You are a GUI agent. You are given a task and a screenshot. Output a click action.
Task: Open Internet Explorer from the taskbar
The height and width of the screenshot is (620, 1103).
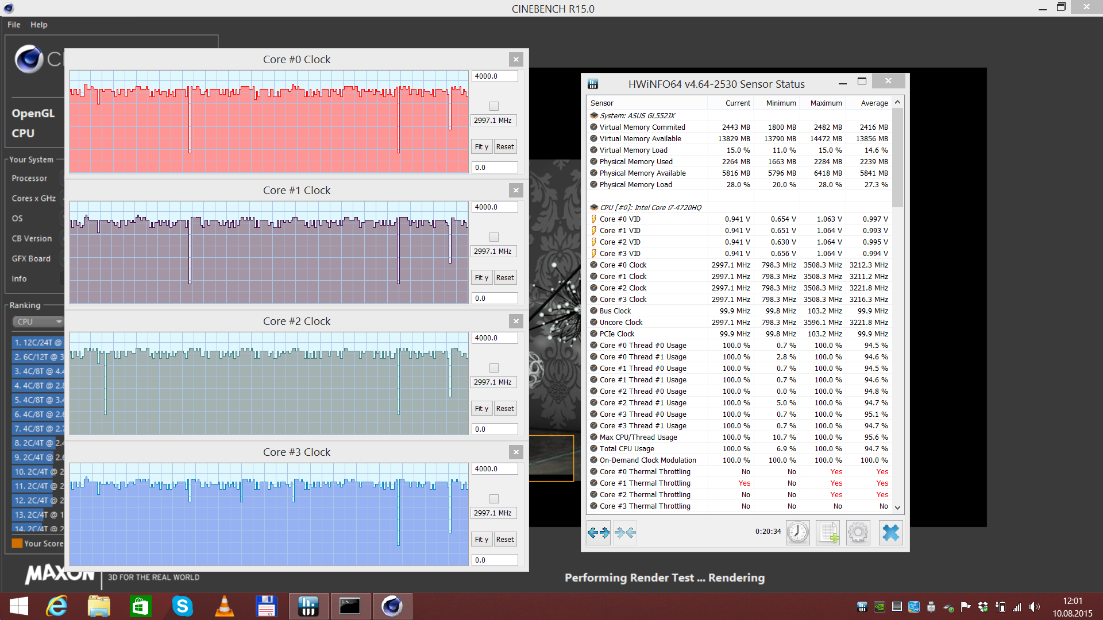[x=57, y=606]
